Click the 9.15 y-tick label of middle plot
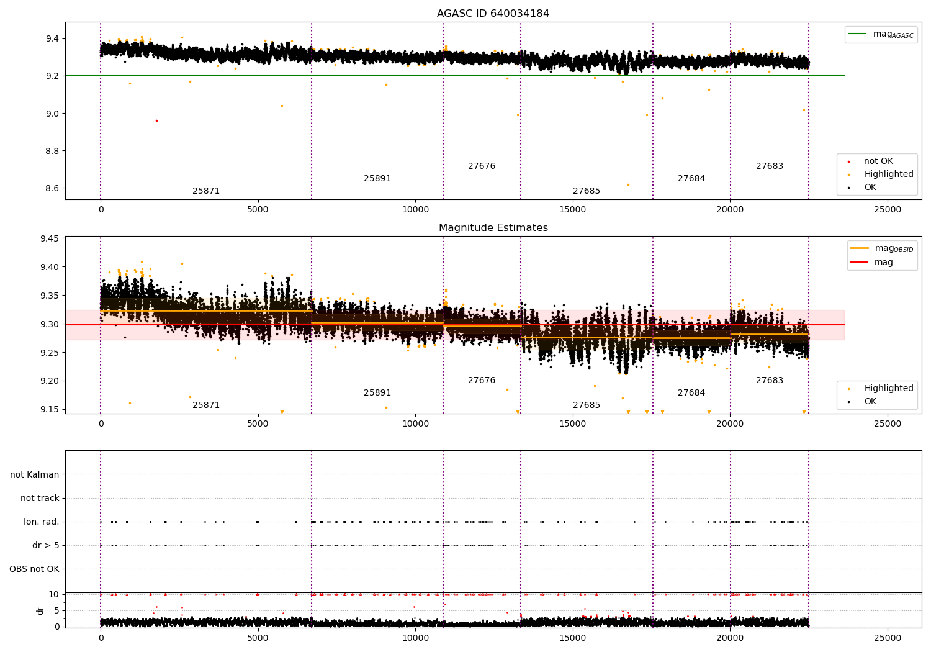This screenshot has width=931, height=652. tap(50, 410)
